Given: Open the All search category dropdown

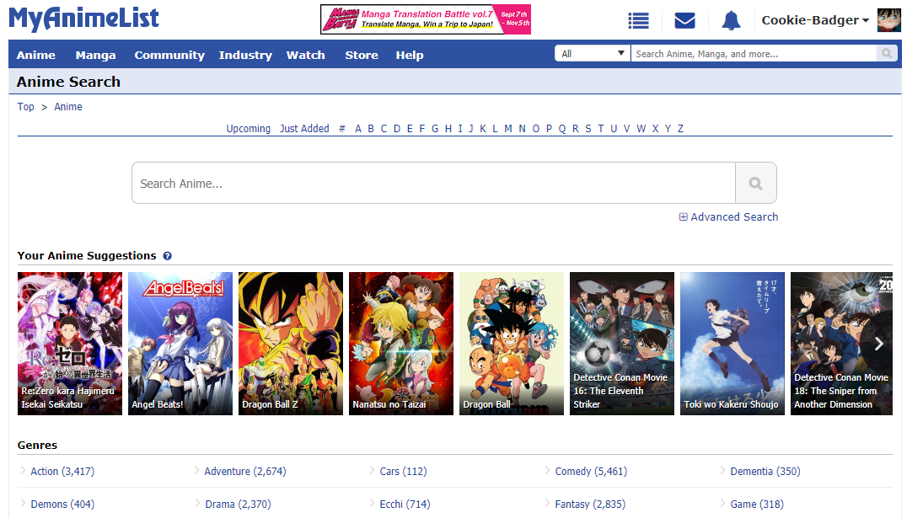Looking at the screenshot, I should tap(592, 54).
